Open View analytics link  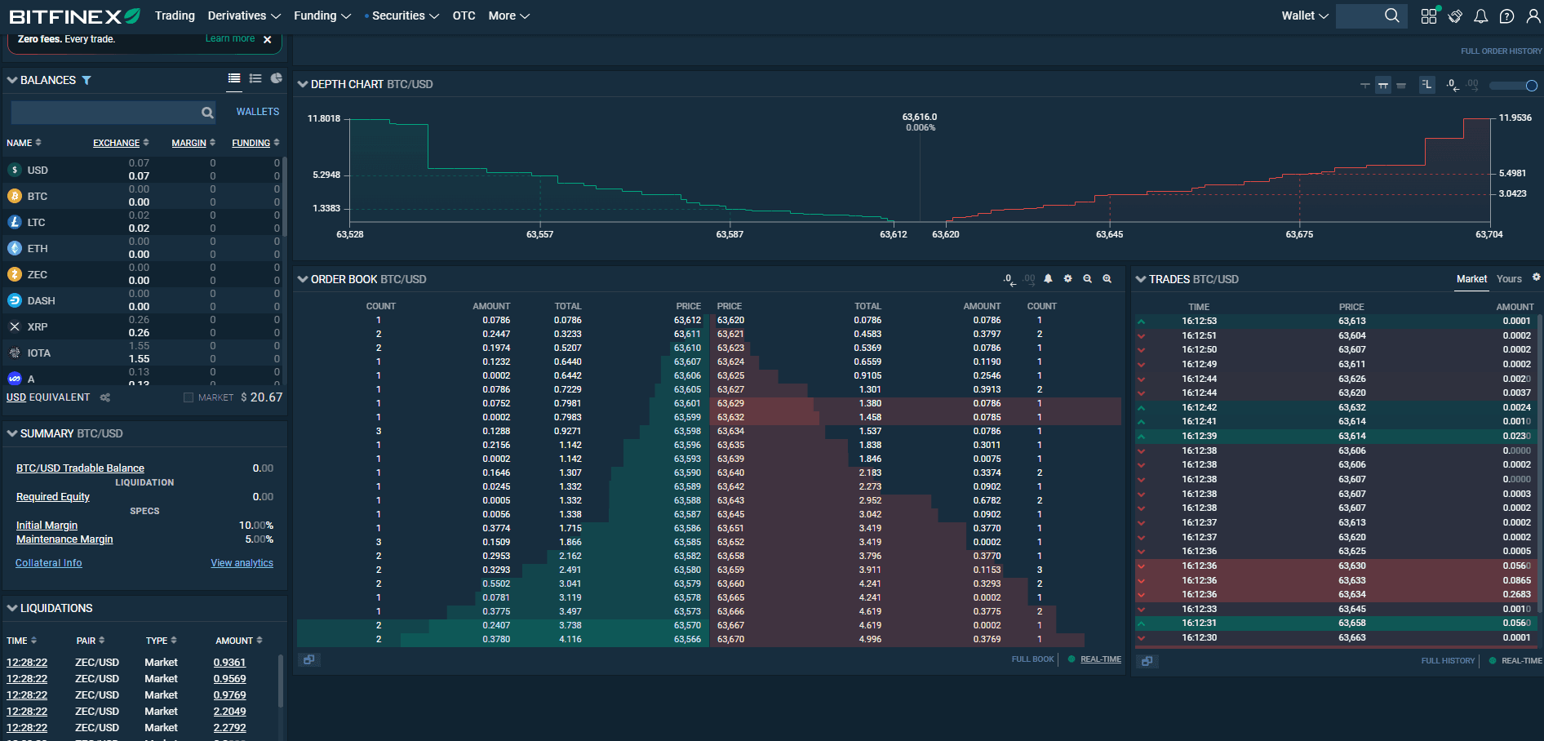point(242,563)
